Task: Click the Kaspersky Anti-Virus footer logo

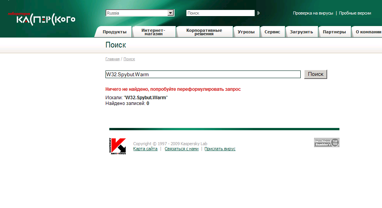Action: (117, 146)
